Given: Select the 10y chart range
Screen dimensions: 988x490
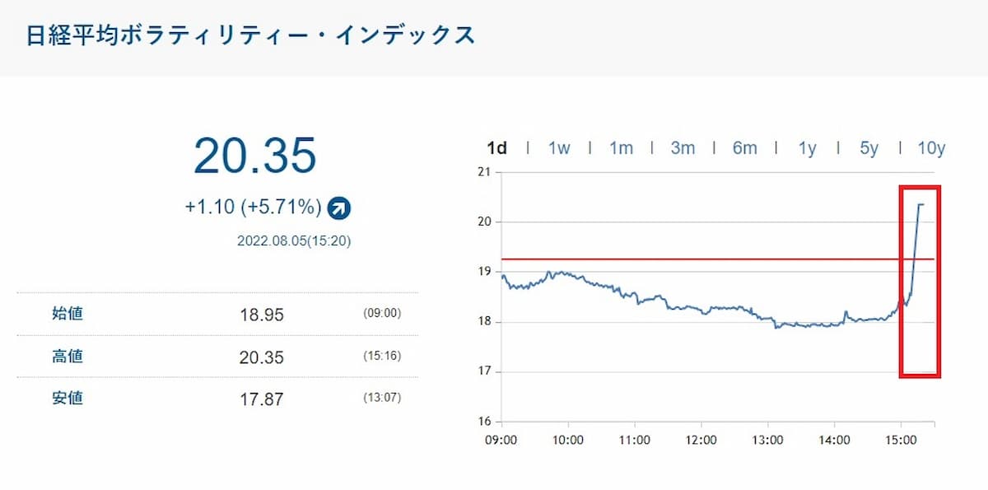Looking at the screenshot, I should (931, 148).
